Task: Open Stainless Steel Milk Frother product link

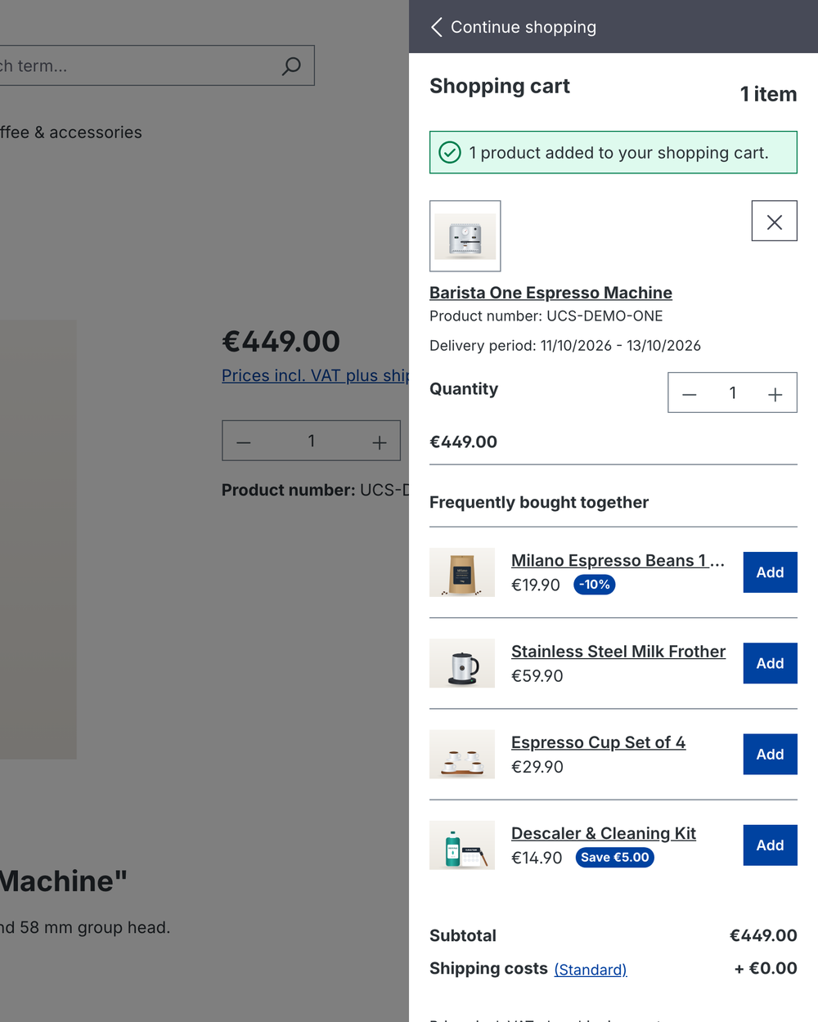Action: pyautogui.click(x=618, y=652)
